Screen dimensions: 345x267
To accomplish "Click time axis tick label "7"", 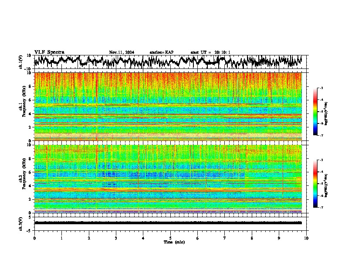I will click(x=225, y=238).
